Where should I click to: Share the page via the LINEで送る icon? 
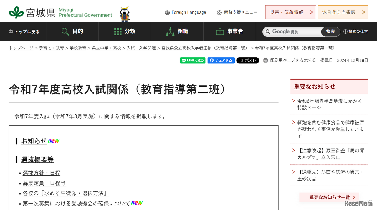[x=192, y=60]
